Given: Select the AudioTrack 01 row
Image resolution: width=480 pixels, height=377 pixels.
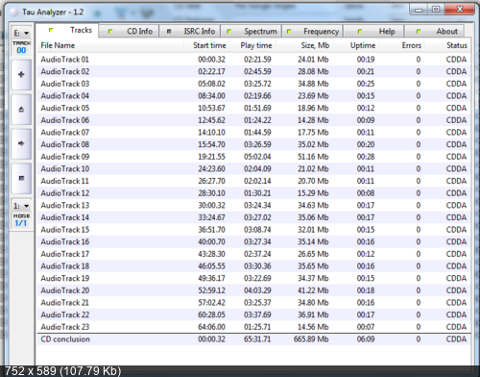Looking at the screenshot, I should pos(253,60).
